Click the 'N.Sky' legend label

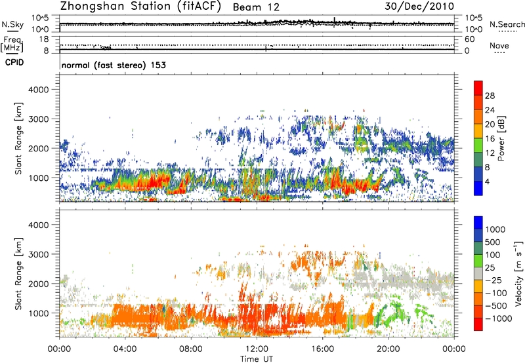[12, 24]
